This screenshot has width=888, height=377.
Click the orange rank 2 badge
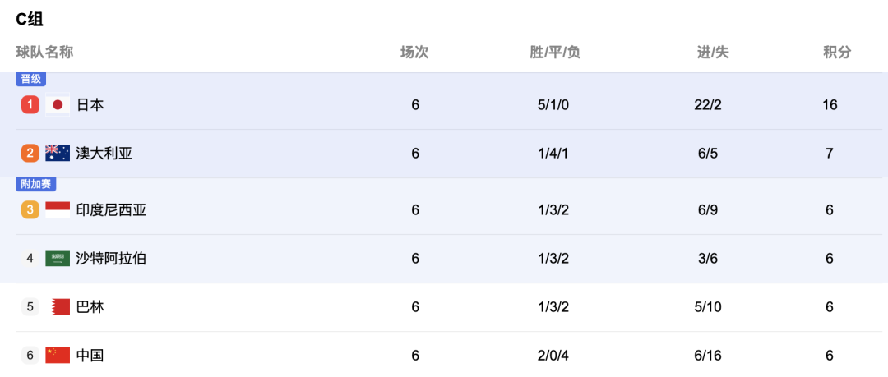tap(30, 154)
